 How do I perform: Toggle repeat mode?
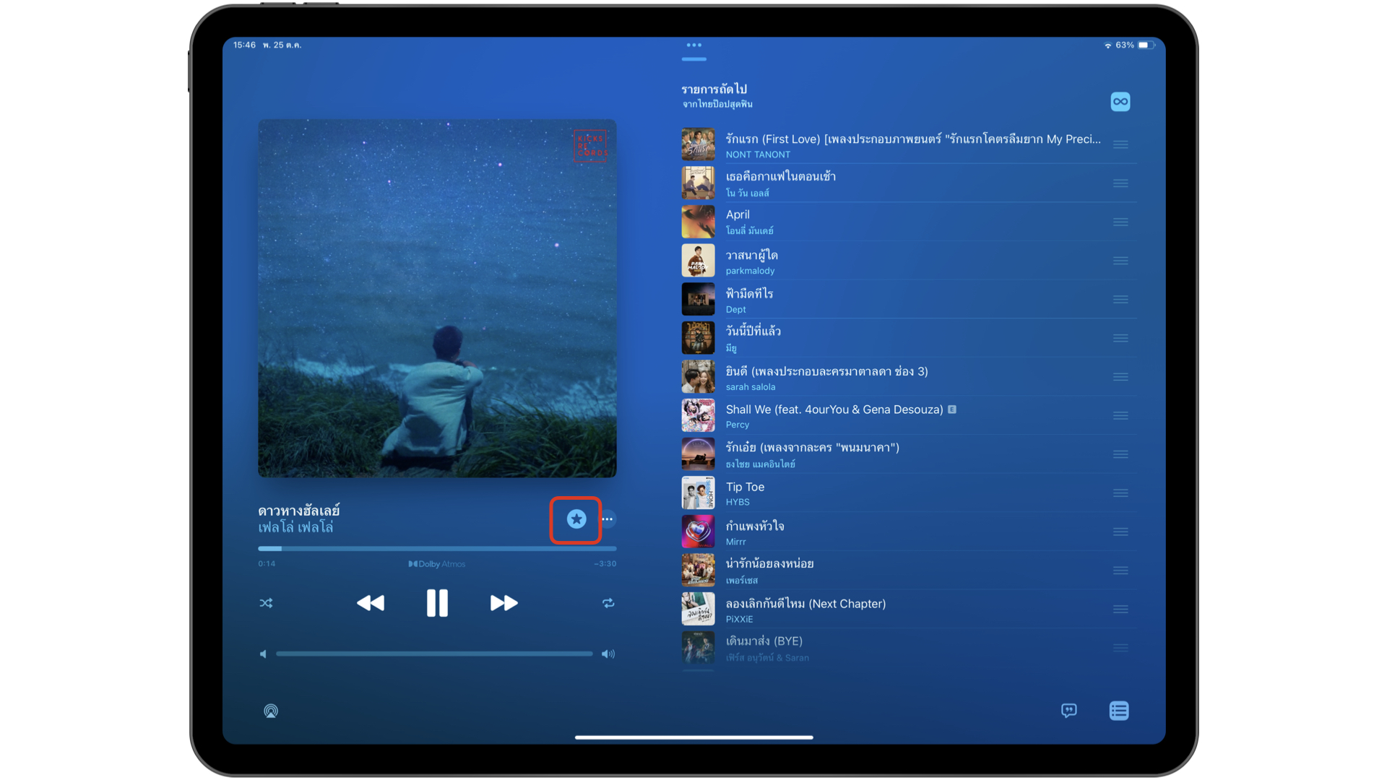[608, 603]
